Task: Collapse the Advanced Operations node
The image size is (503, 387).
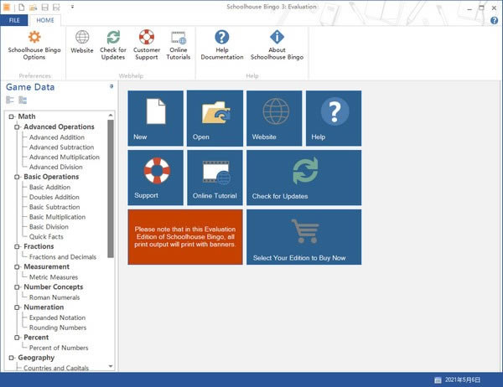Action: [18, 127]
